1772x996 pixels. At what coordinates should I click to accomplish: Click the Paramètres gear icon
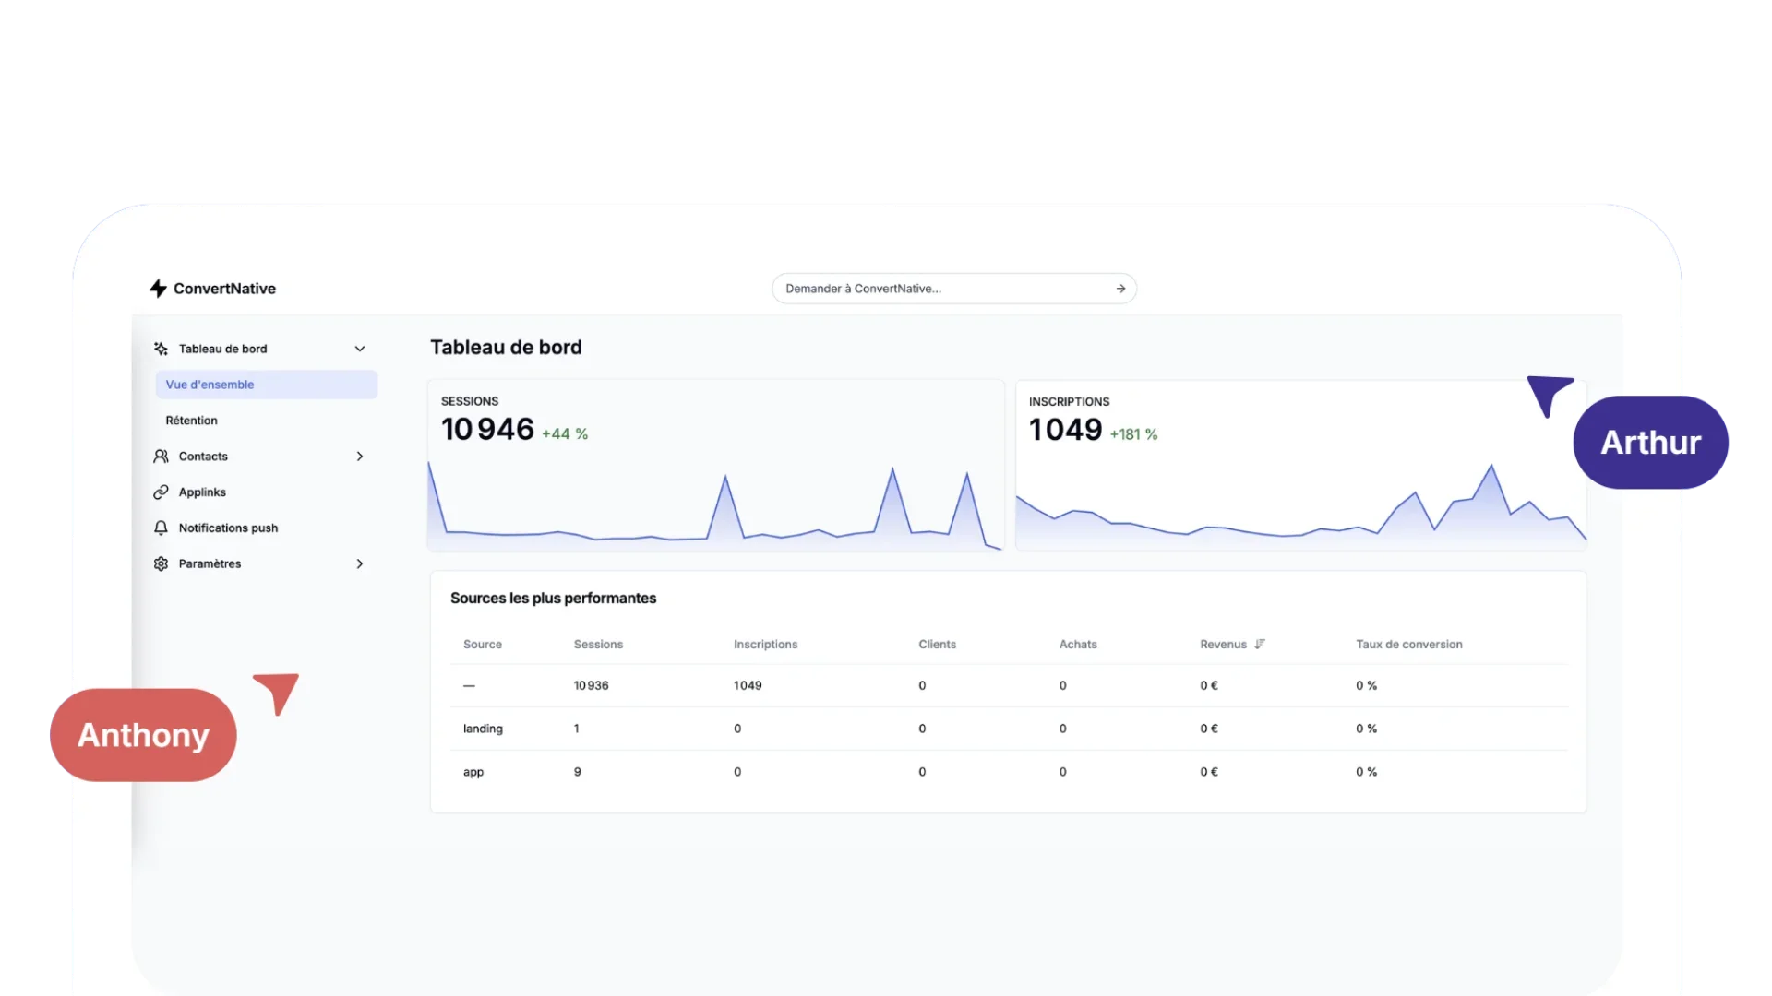coord(161,563)
